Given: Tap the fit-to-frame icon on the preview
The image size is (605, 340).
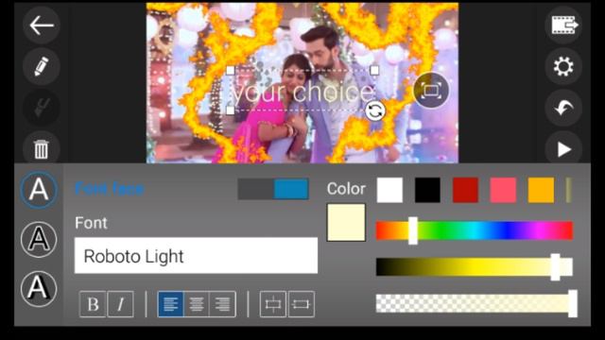Looking at the screenshot, I should pos(431,91).
